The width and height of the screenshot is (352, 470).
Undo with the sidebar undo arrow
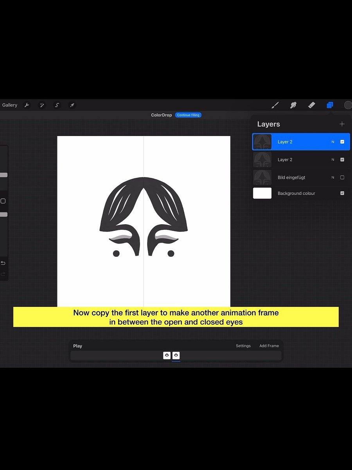[x=3, y=263]
